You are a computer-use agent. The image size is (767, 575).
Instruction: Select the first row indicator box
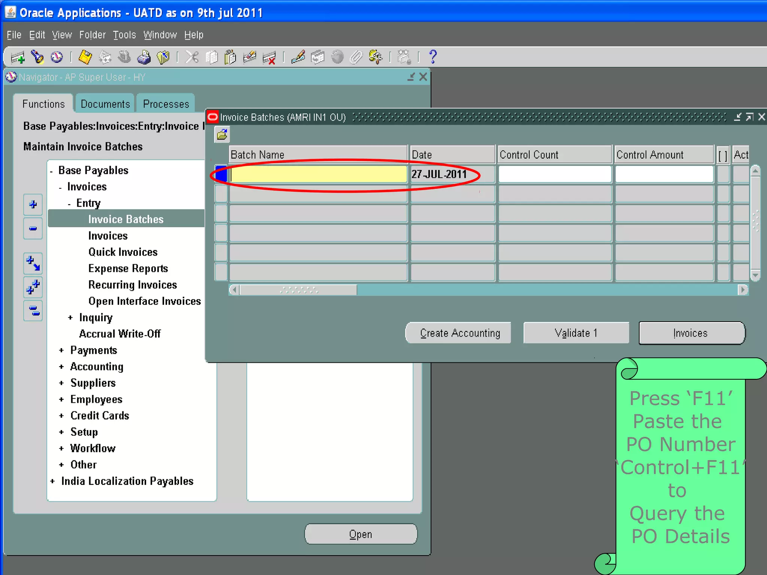pos(221,174)
